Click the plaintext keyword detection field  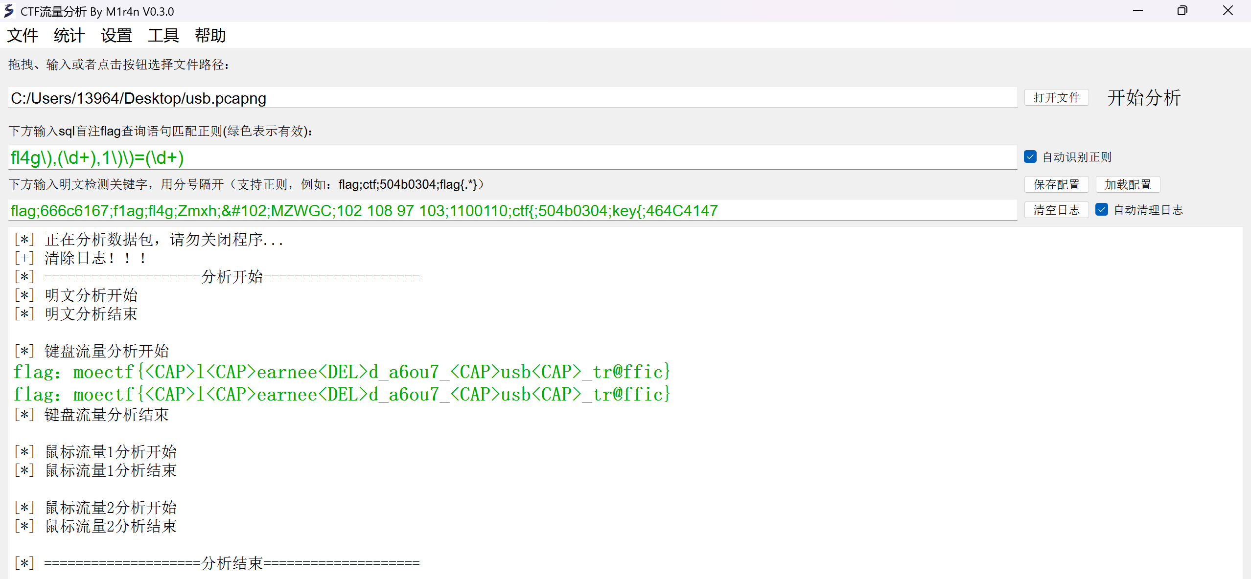tap(512, 211)
